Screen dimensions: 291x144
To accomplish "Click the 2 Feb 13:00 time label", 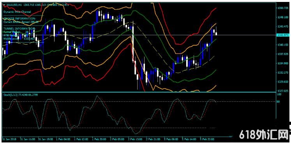I will (136, 139).
